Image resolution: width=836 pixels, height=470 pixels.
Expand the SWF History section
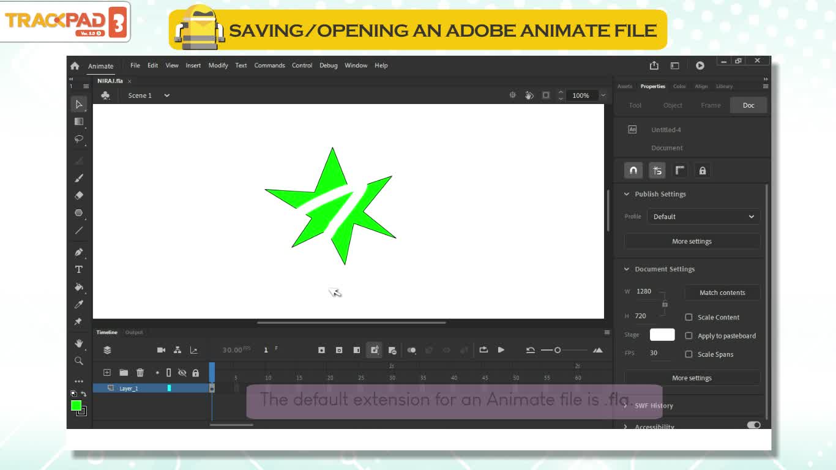point(626,406)
